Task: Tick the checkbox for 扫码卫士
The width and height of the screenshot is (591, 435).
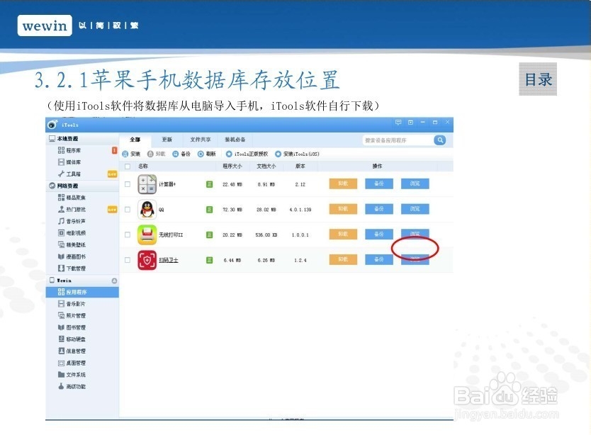Action: (x=126, y=259)
